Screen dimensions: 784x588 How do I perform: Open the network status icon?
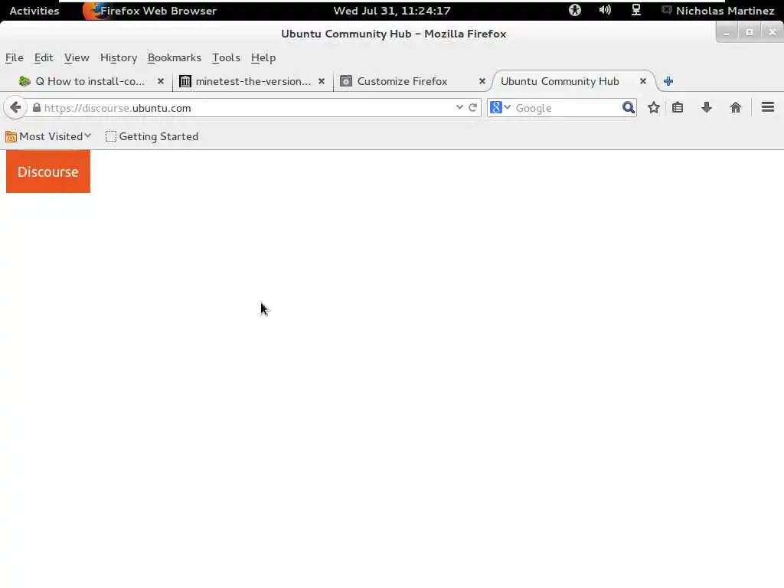[x=636, y=10]
